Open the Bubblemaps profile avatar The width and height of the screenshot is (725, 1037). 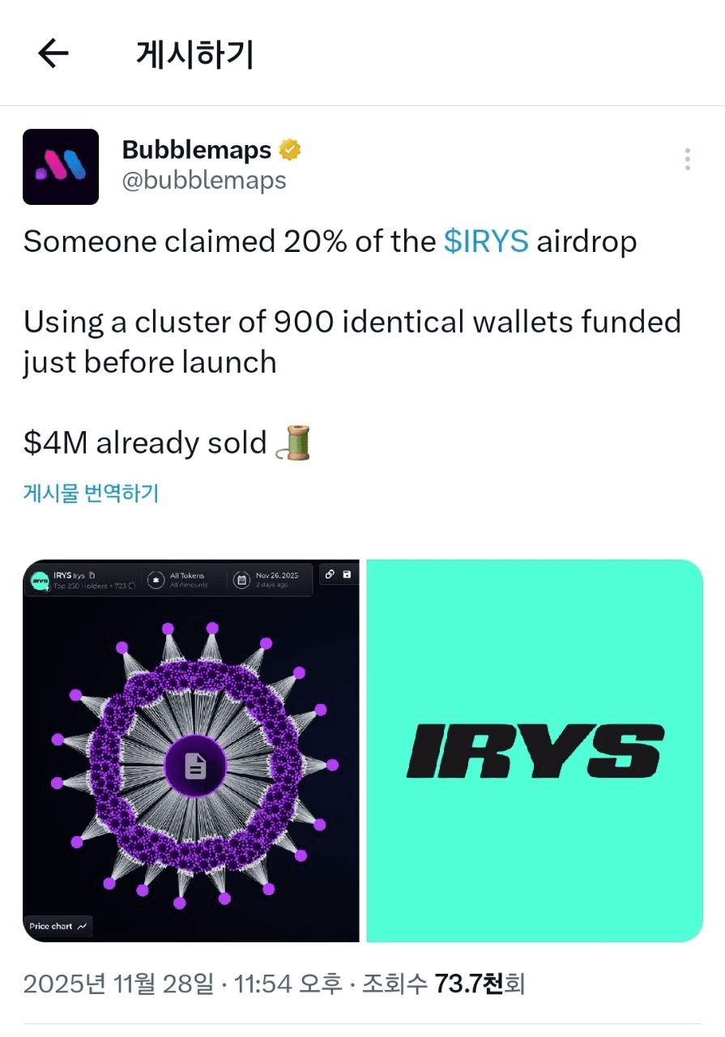(x=61, y=166)
